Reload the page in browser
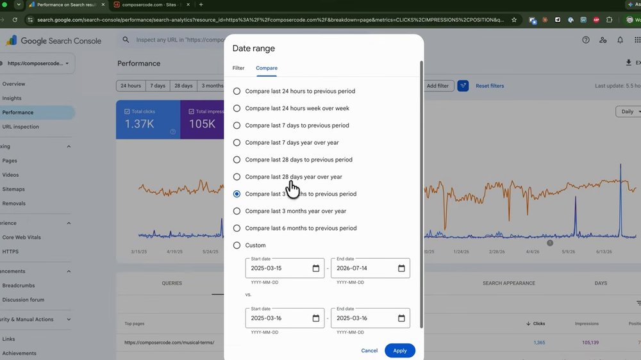This screenshot has width=641, height=360. coord(15,20)
